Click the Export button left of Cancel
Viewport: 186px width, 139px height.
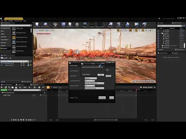[x=102, y=98]
